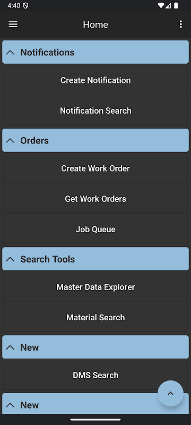Open Notification Search
The height and width of the screenshot is (425, 191).
tap(95, 110)
